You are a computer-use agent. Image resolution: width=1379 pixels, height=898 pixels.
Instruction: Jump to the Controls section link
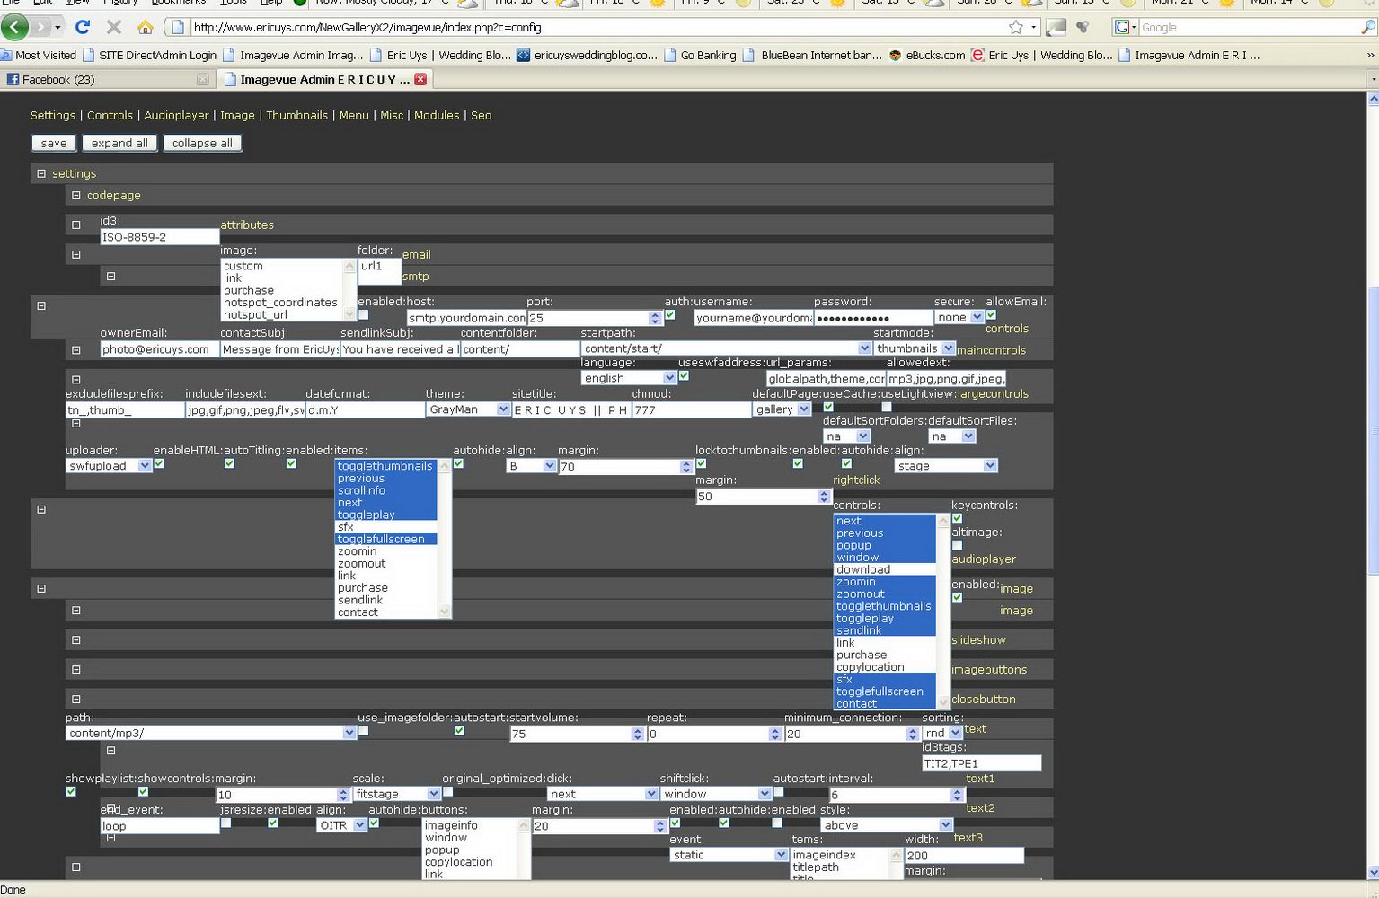coord(110,115)
